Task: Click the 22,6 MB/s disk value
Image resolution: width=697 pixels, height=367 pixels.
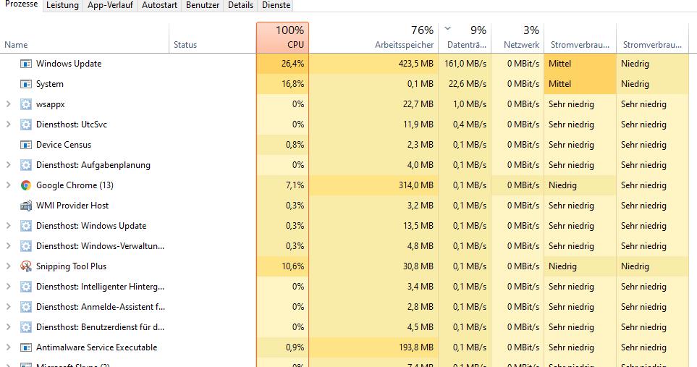Action: coord(467,84)
